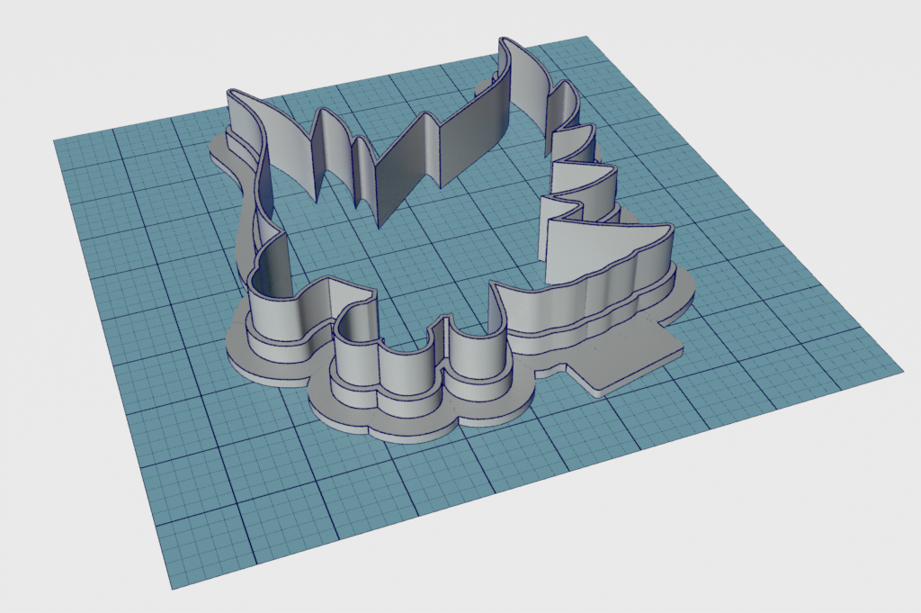Click the right corner of the grid plane
Image resolution: width=921 pixels, height=613 pixels.
pyautogui.click(x=899, y=369)
